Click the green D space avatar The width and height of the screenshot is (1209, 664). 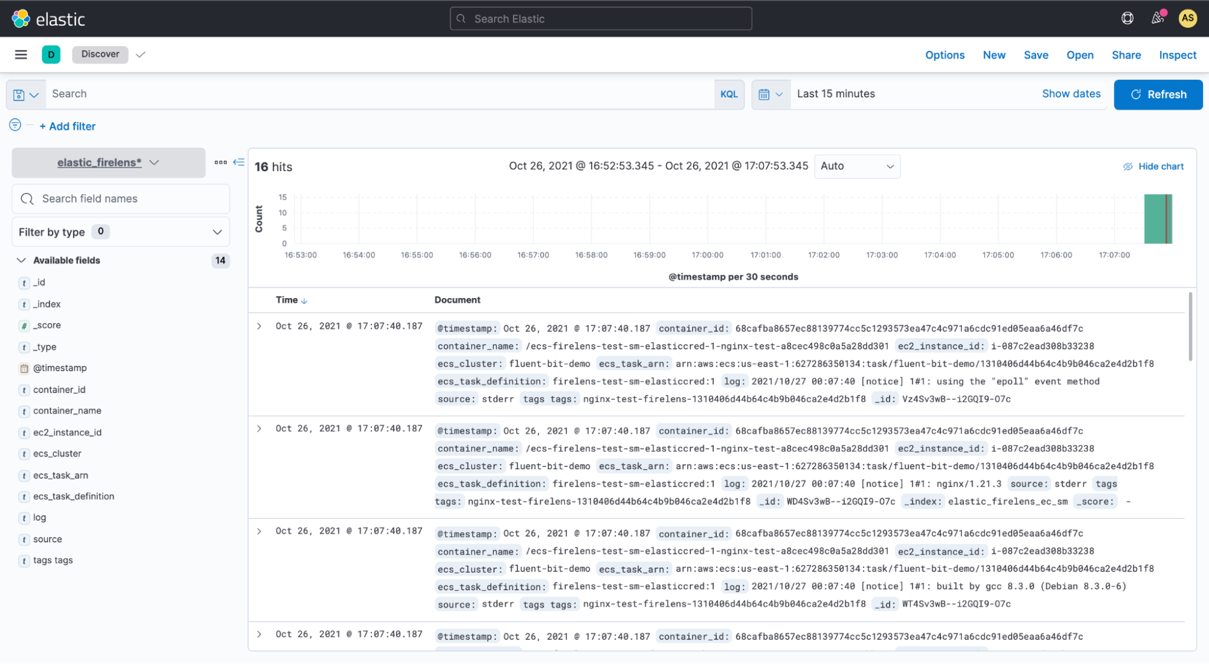[51, 54]
